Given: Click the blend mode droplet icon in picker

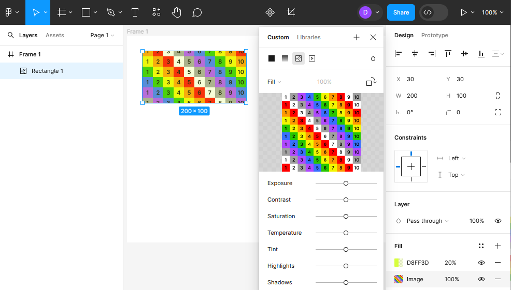Looking at the screenshot, I should pos(373,58).
